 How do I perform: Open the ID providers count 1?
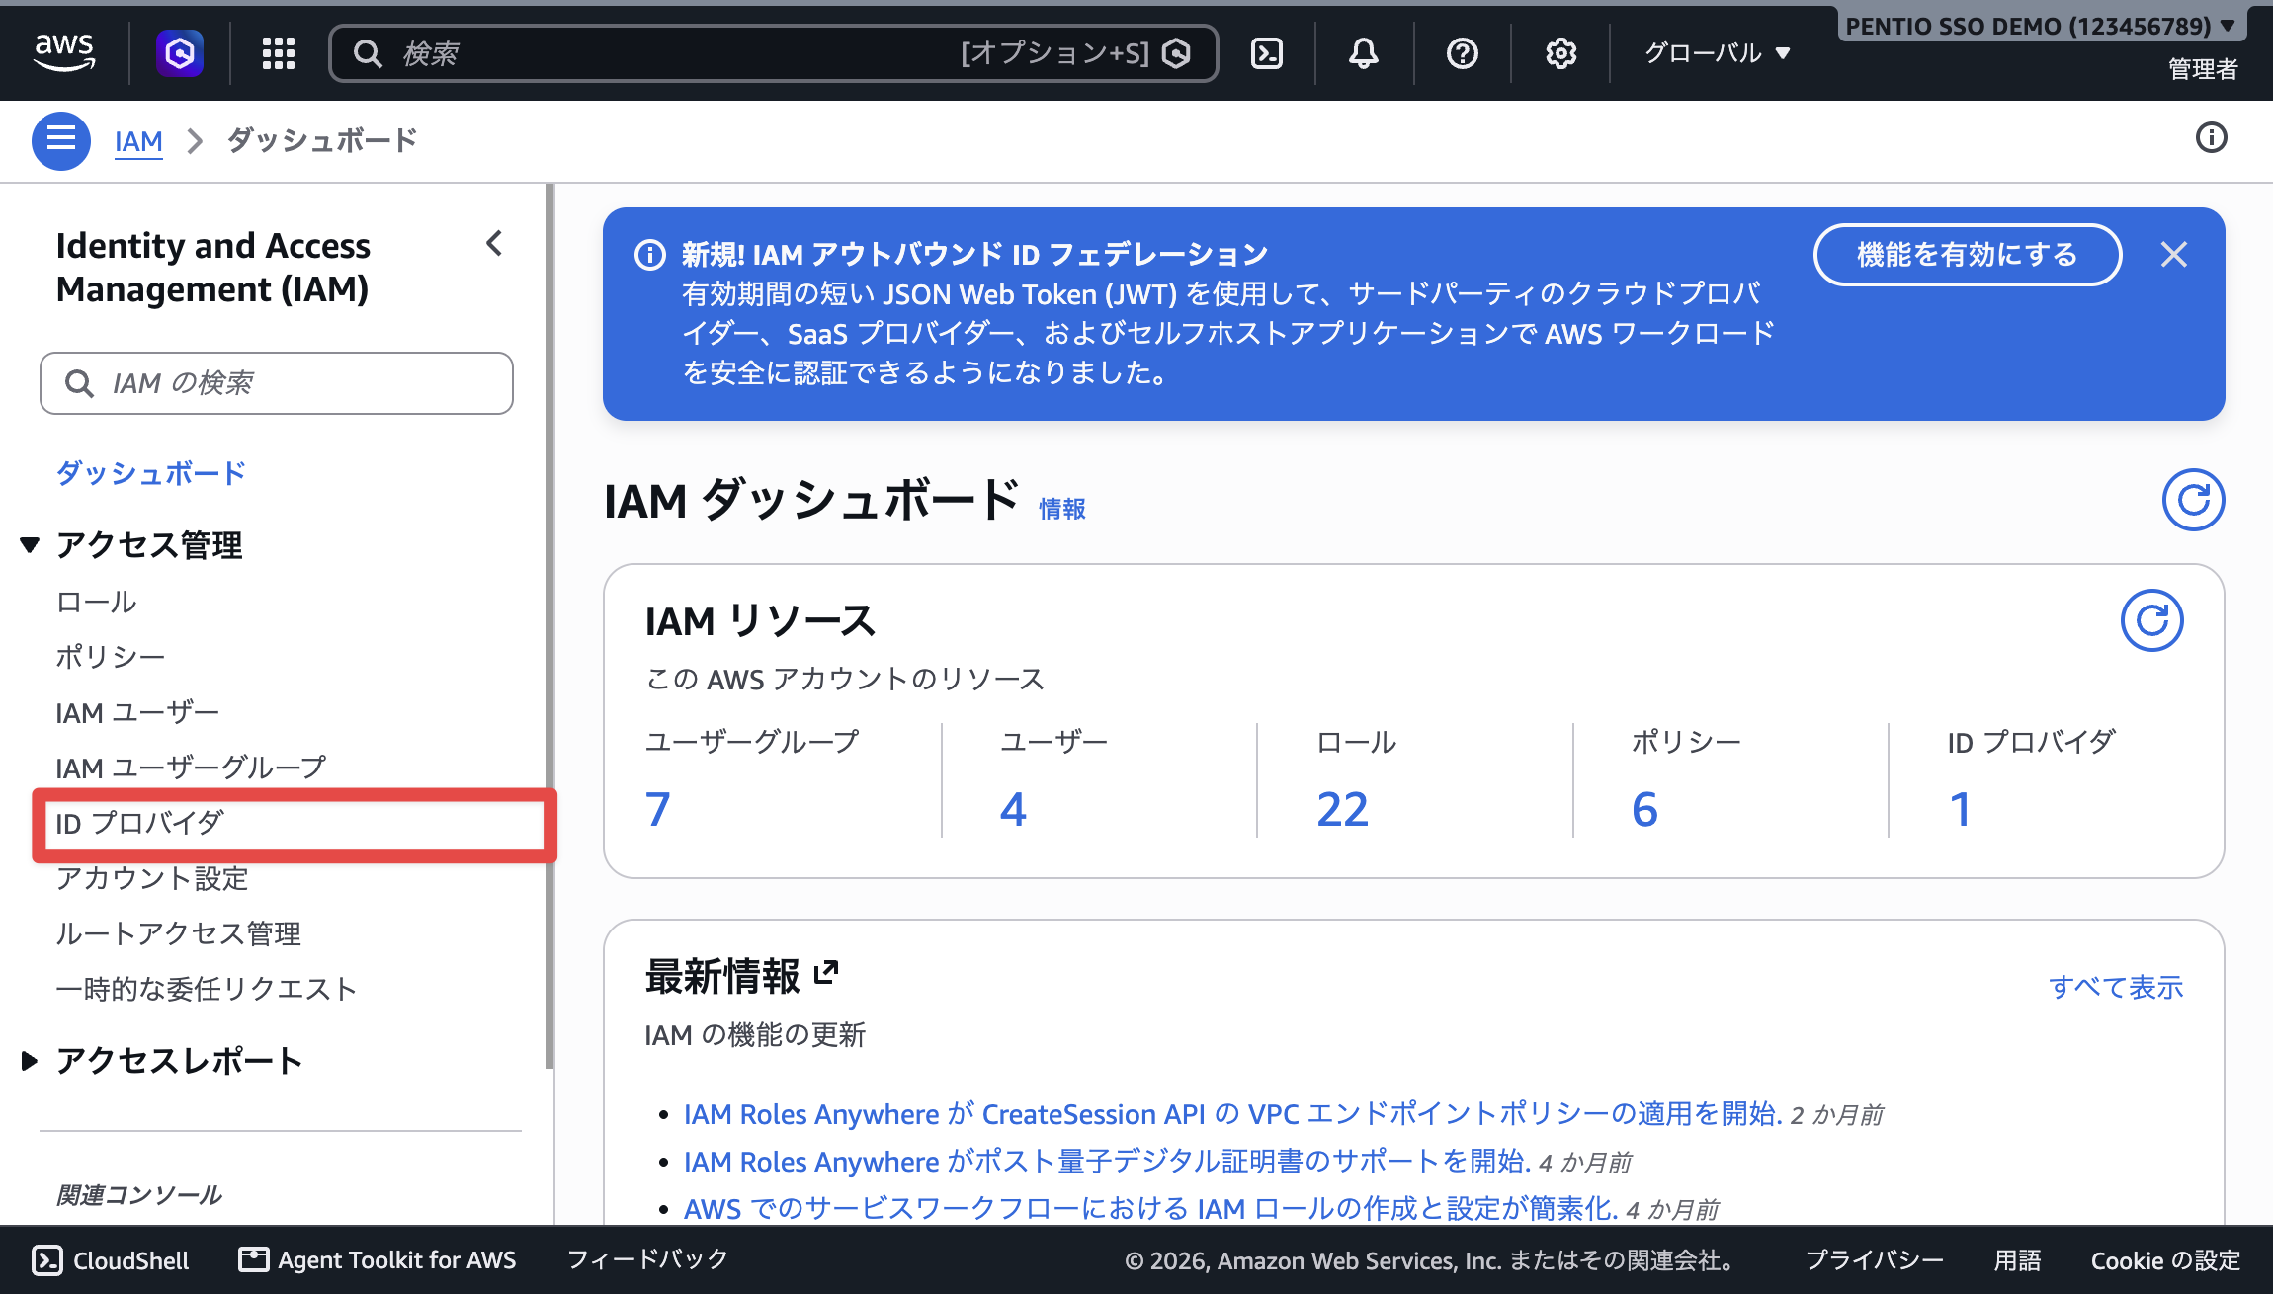[1961, 809]
